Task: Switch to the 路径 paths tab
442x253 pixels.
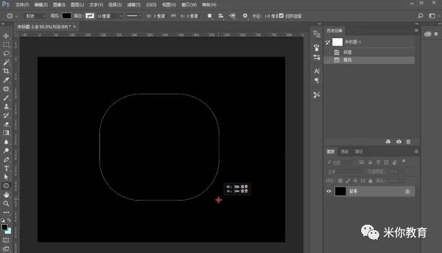Action: (359, 152)
